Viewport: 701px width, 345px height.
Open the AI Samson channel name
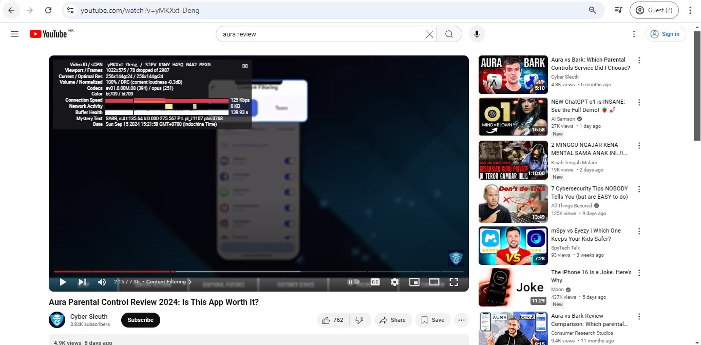pyautogui.click(x=563, y=119)
